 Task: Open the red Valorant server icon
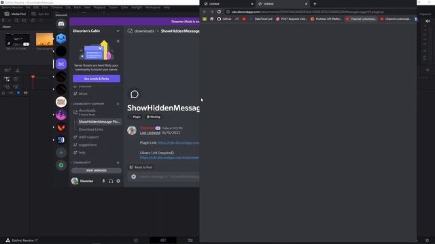pyautogui.click(x=61, y=127)
